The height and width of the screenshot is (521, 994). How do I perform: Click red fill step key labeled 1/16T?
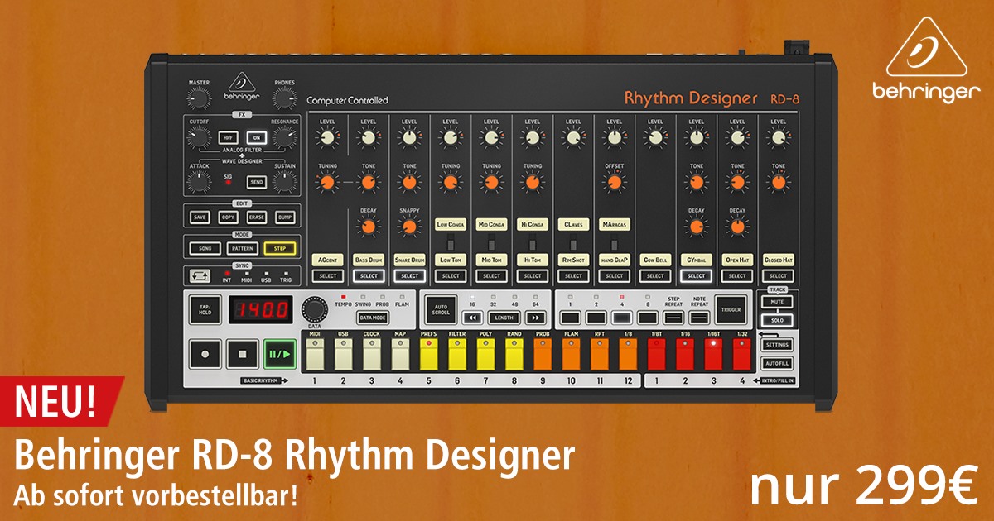point(713,354)
